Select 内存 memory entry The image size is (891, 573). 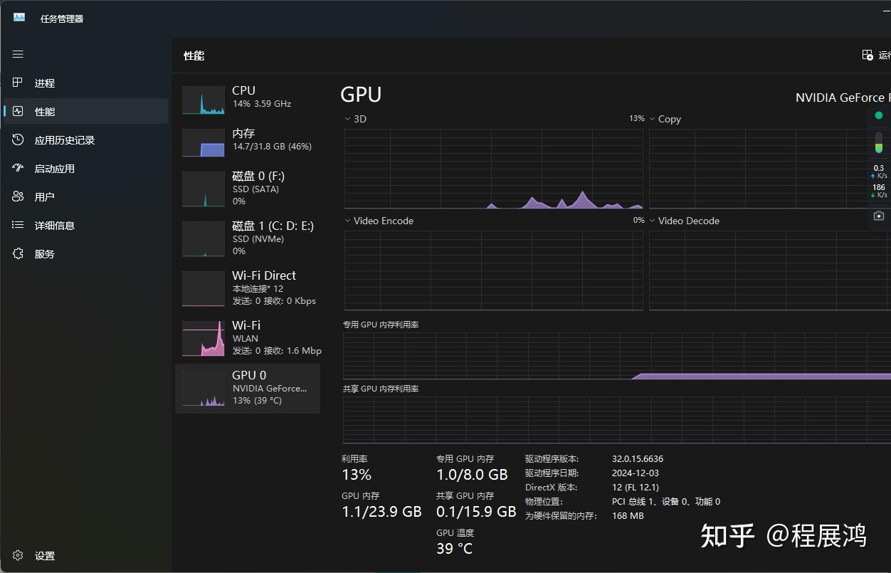pyautogui.click(x=248, y=142)
